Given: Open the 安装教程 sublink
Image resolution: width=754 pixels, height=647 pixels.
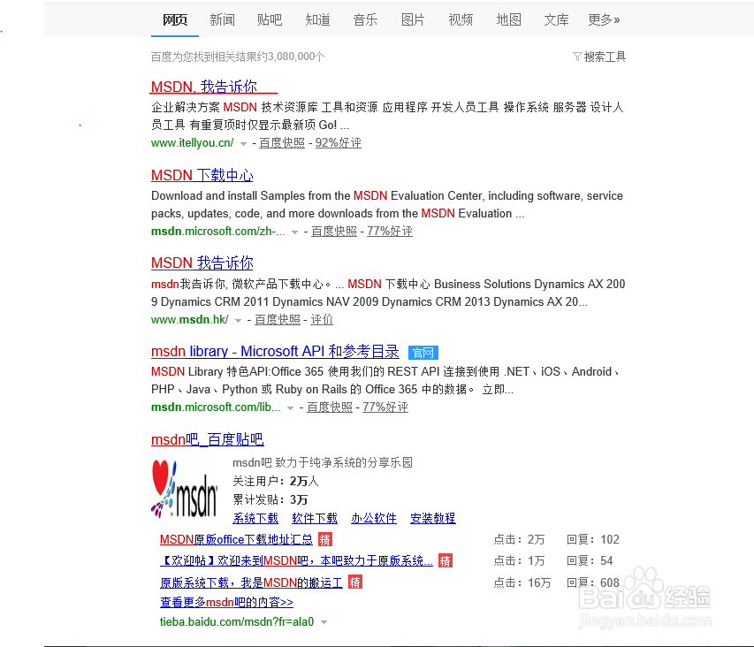Looking at the screenshot, I should pyautogui.click(x=433, y=518).
